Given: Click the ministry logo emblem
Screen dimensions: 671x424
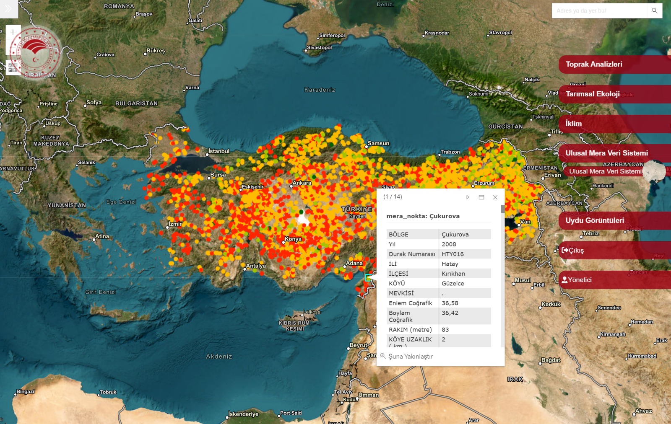Looking at the screenshot, I should point(36,54).
